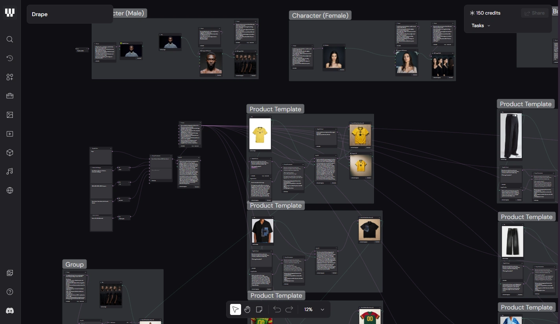Click the female portrait on dark background
Screen dimensions: 560x324
click(334, 58)
